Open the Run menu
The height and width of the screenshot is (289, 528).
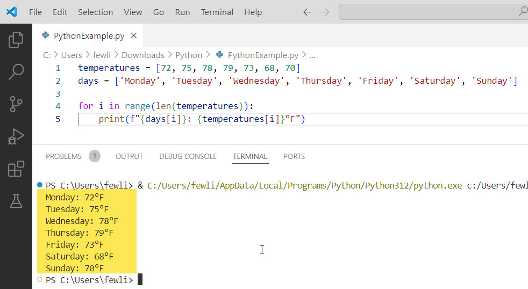pos(182,12)
